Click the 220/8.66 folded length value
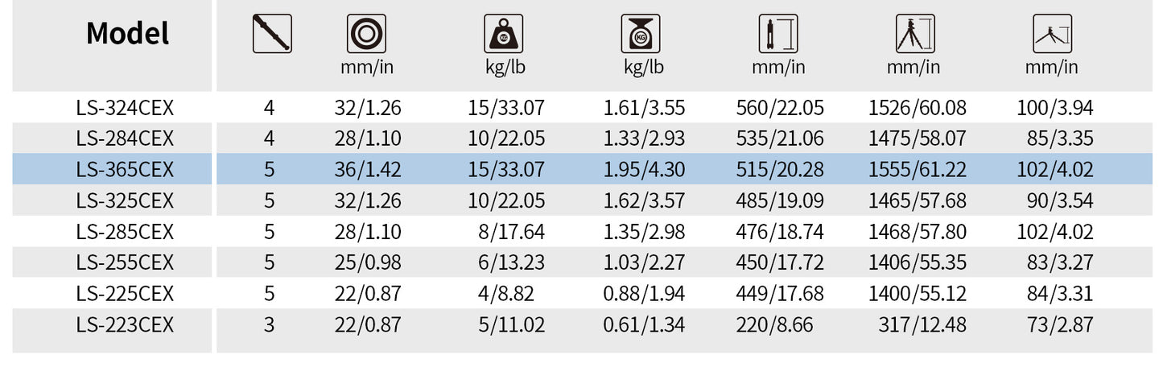 point(774,325)
